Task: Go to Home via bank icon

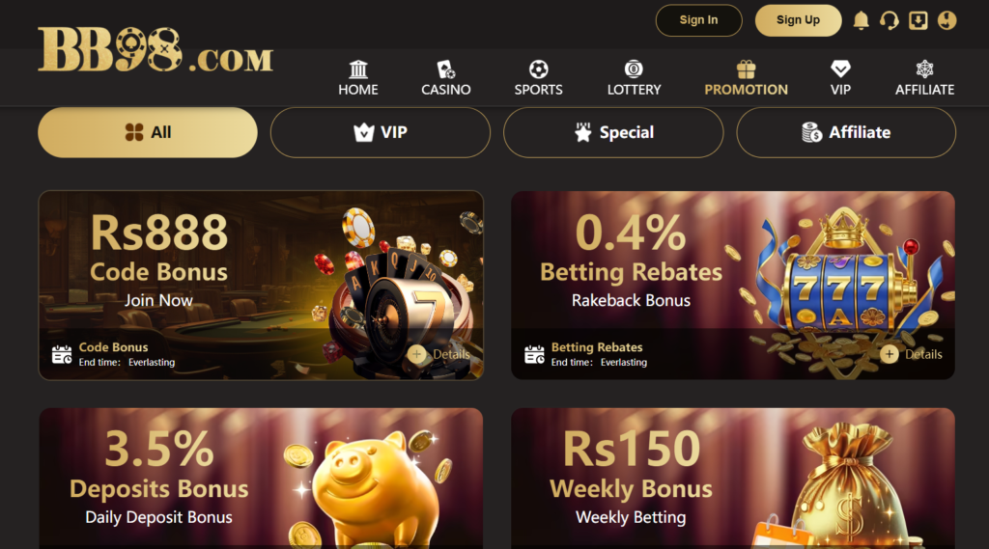Action: click(x=358, y=69)
